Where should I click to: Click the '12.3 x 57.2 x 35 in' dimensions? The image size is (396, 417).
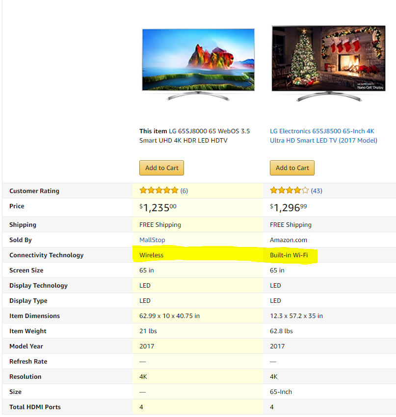point(296,316)
